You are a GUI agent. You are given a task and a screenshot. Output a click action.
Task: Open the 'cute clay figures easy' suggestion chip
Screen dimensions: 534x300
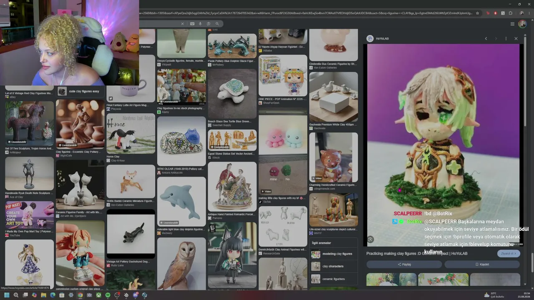80,91
